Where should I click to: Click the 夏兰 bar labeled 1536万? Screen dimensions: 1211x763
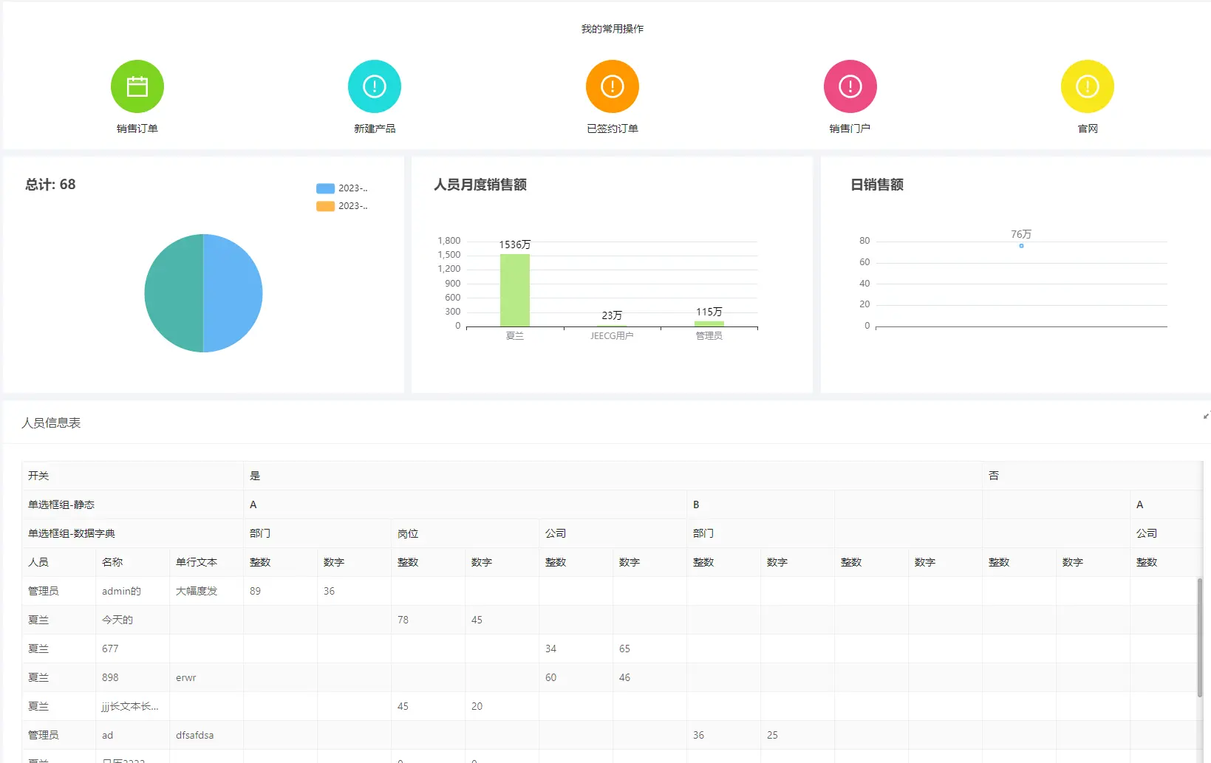(515, 290)
